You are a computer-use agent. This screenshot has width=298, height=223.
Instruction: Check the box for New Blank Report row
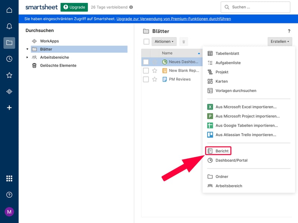[146, 70]
